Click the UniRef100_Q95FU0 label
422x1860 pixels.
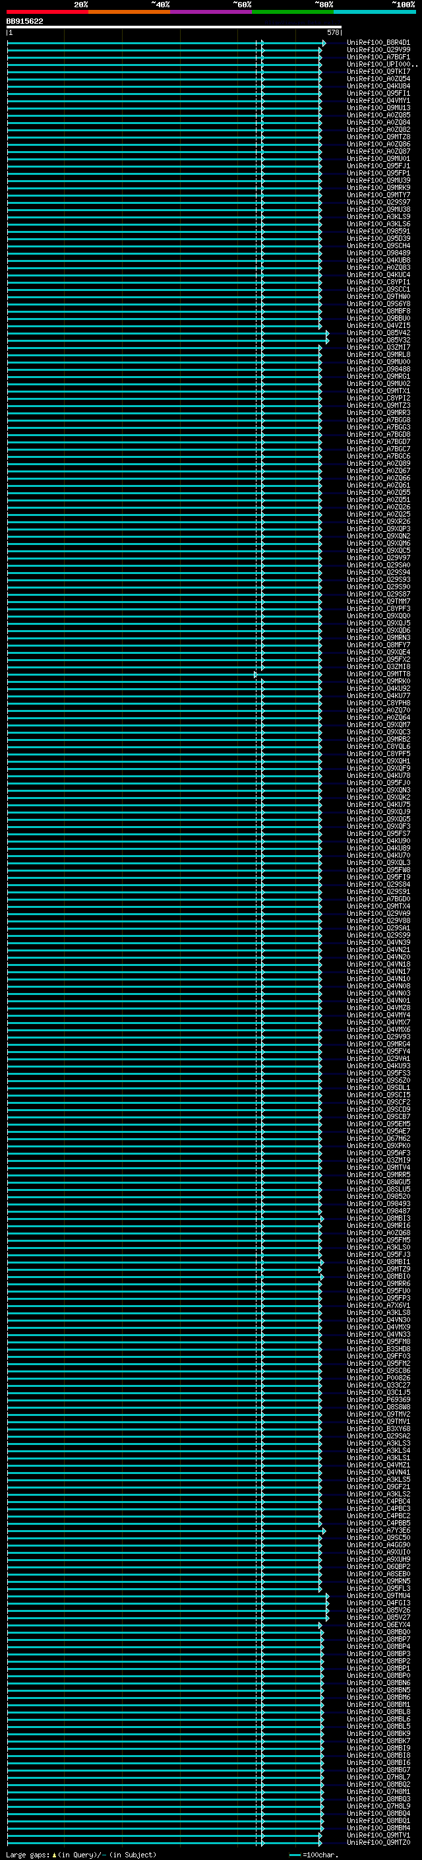[378, 1291]
